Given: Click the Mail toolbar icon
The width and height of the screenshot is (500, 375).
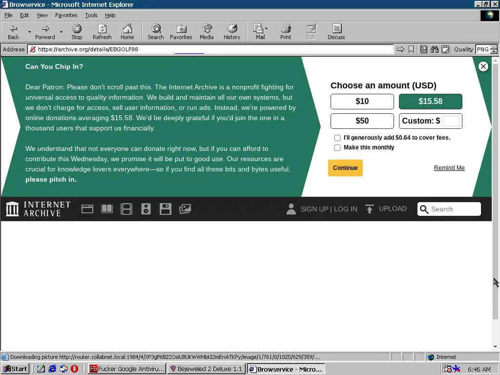Looking at the screenshot, I should pyautogui.click(x=259, y=32).
